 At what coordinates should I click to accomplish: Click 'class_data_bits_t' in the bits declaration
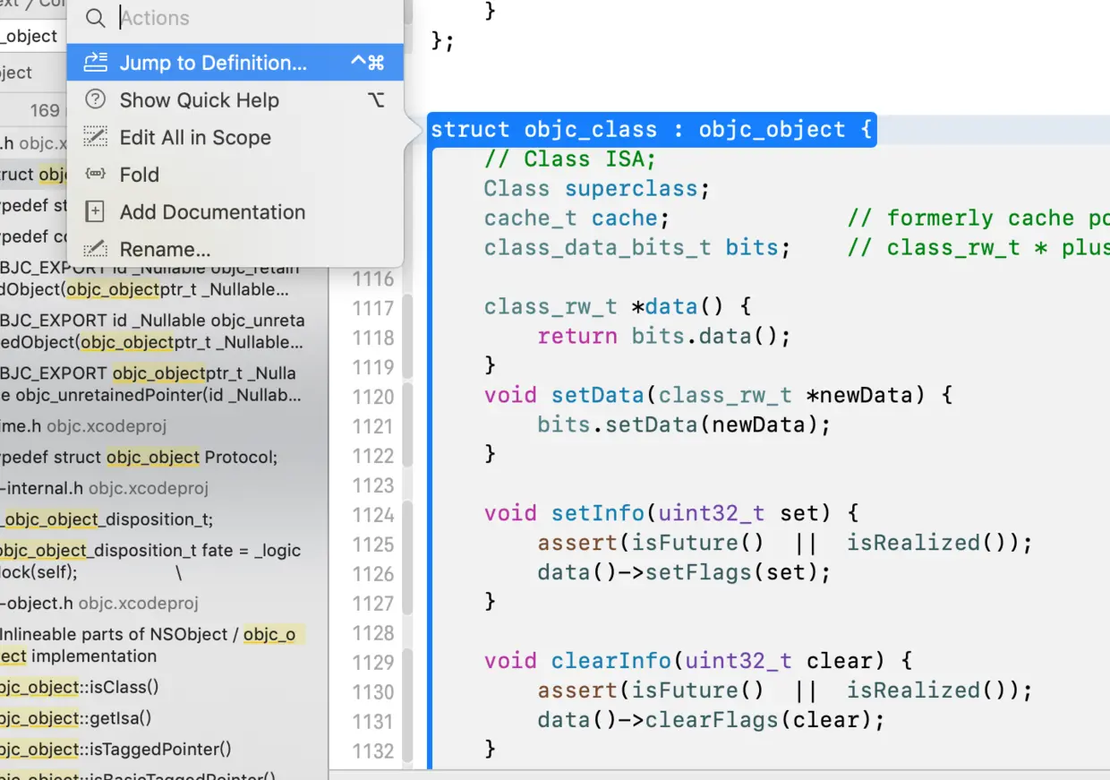[598, 248]
